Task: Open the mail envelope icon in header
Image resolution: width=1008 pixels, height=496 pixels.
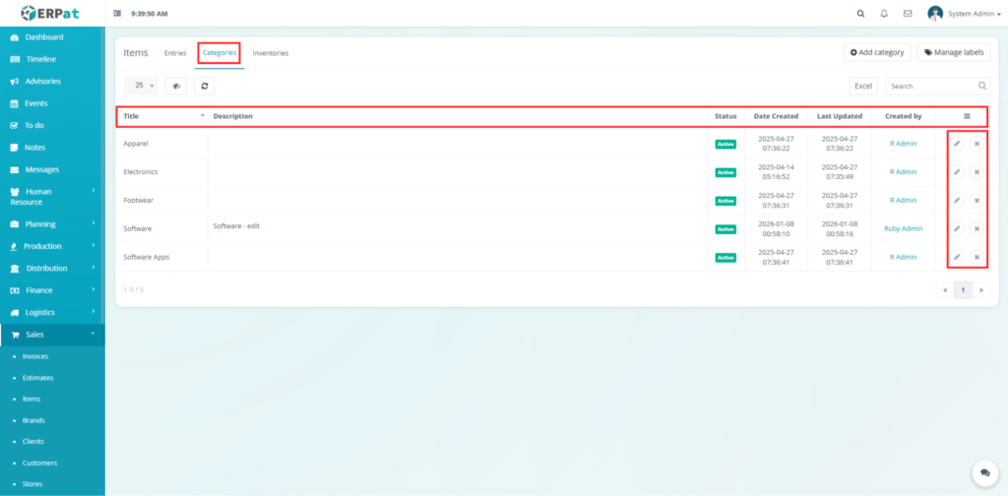Action: (907, 14)
